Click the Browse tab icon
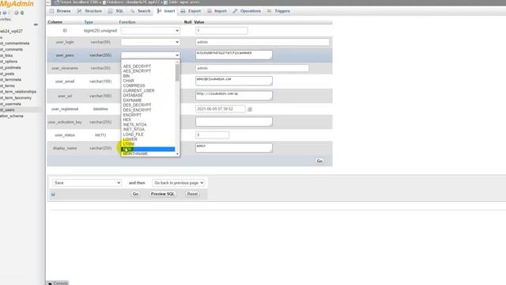 pos(51,11)
